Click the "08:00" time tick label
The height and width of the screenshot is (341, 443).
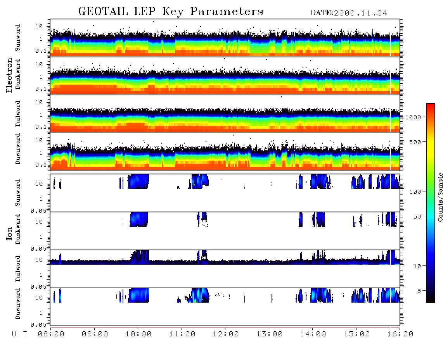[51, 334]
